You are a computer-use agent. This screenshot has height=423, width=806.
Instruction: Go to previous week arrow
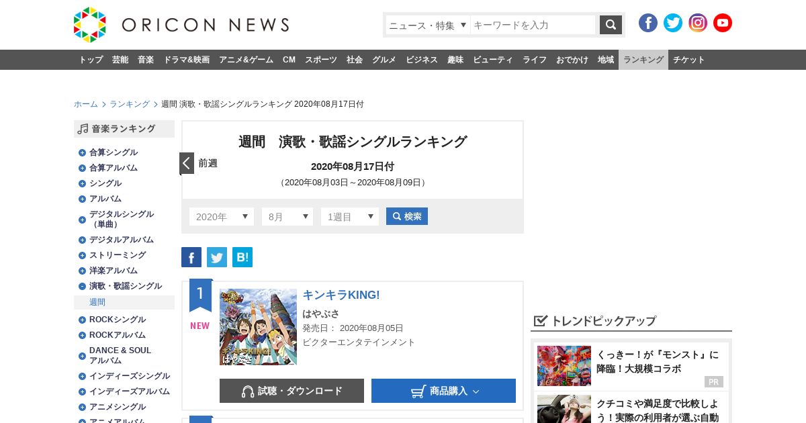(x=187, y=163)
